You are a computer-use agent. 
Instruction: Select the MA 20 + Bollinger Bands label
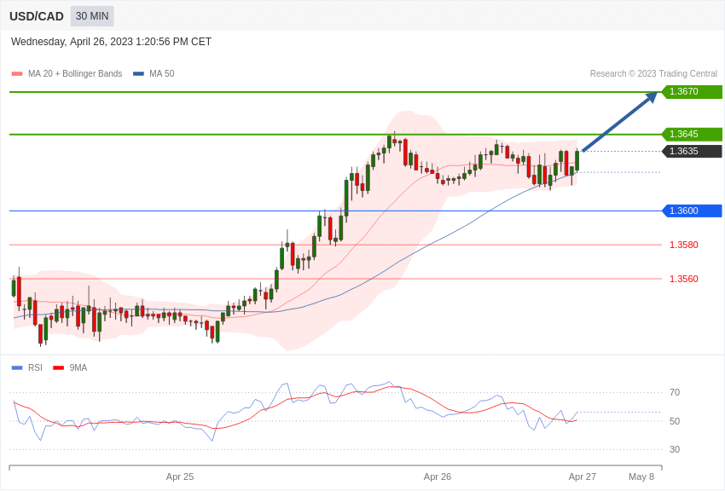point(75,73)
